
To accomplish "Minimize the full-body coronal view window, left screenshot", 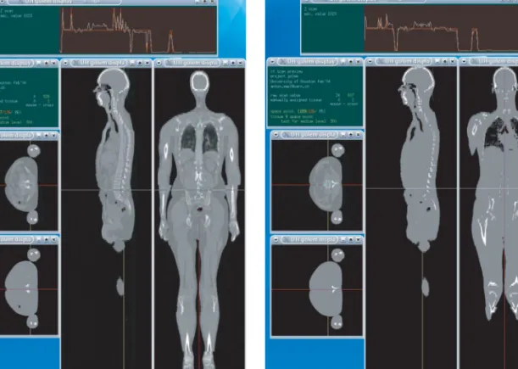I will point(226,63).
